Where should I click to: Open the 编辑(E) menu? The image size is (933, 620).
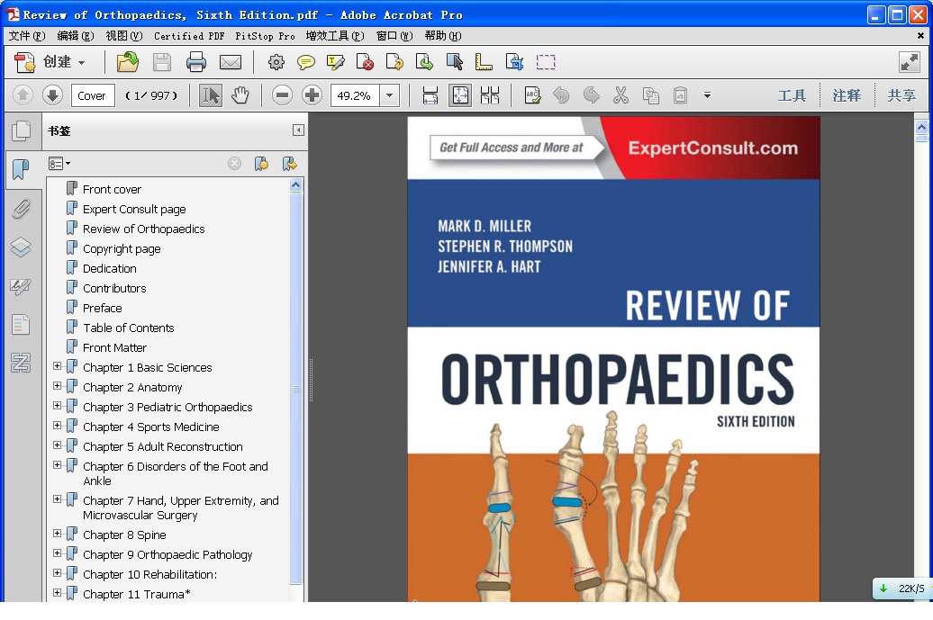pyautogui.click(x=76, y=36)
